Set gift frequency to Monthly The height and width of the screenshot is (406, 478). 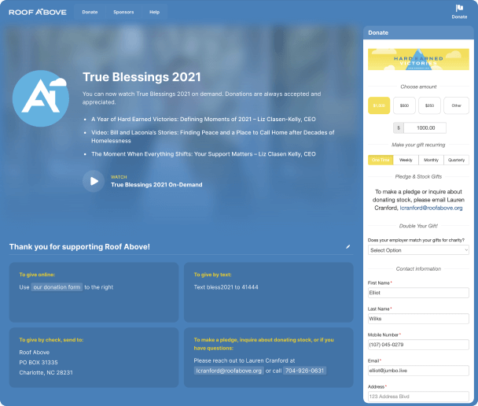pos(432,160)
